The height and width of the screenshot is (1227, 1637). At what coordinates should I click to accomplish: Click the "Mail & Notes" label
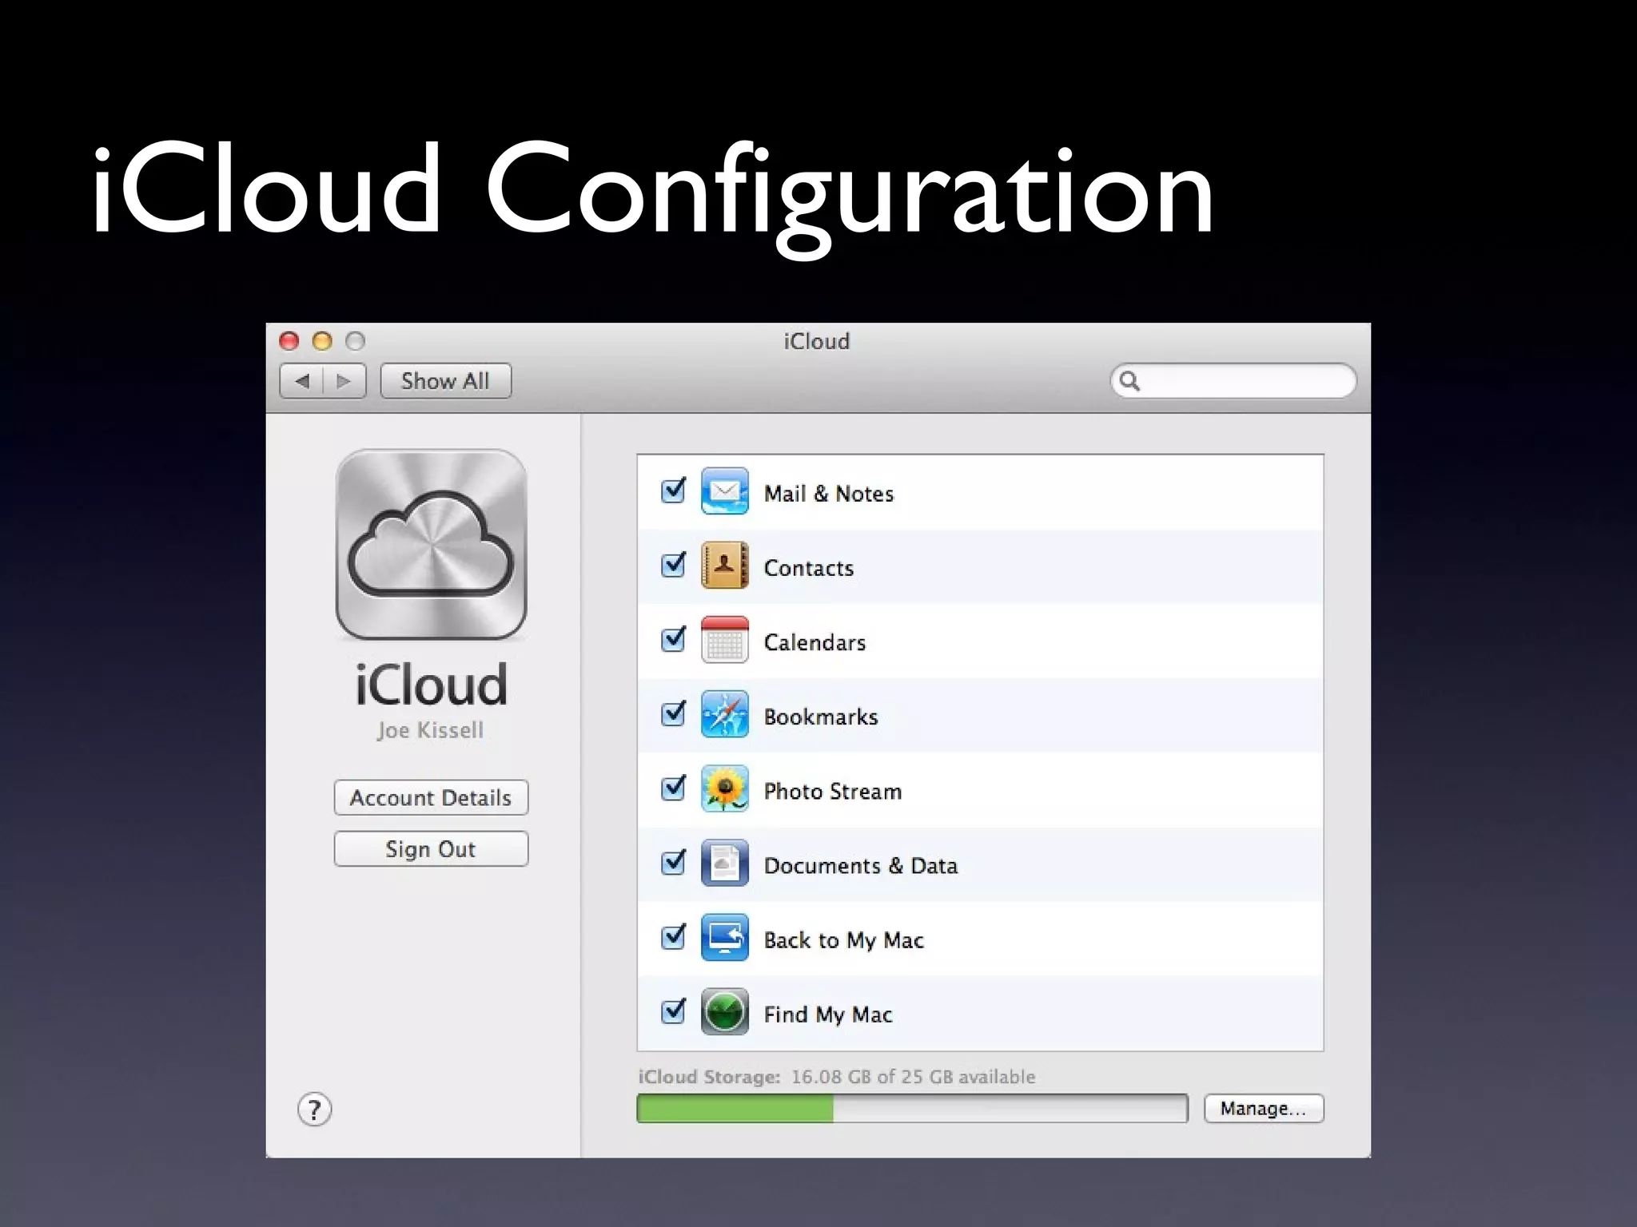829,494
